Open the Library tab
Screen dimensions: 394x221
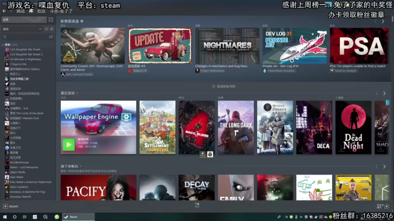click(x=31, y=11)
